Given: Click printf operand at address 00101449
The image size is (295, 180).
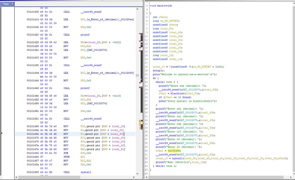Looking at the screenshot, I should click(85, 88).
